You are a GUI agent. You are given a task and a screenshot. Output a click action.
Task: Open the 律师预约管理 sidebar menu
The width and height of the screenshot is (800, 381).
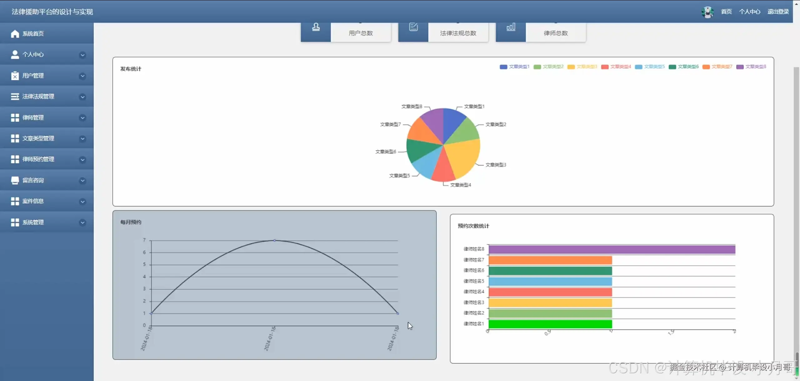point(38,159)
